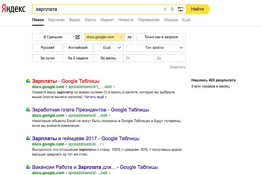Expand URL menu arrow under Зарплаты result

click(x=114, y=87)
